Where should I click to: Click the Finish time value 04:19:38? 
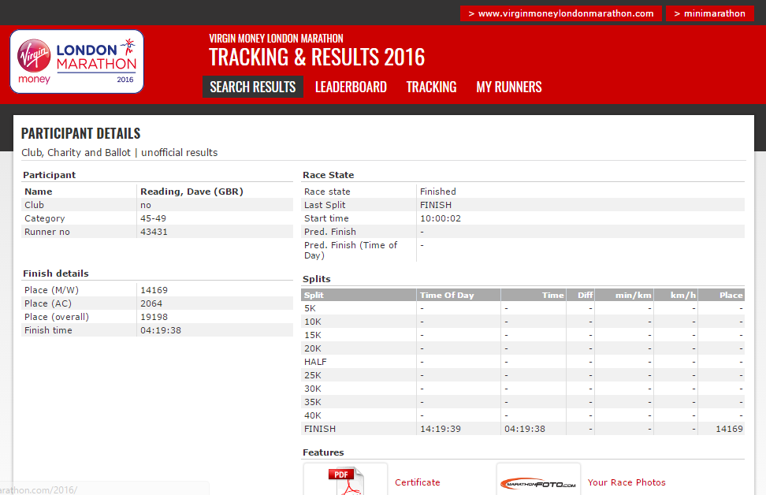(x=161, y=330)
